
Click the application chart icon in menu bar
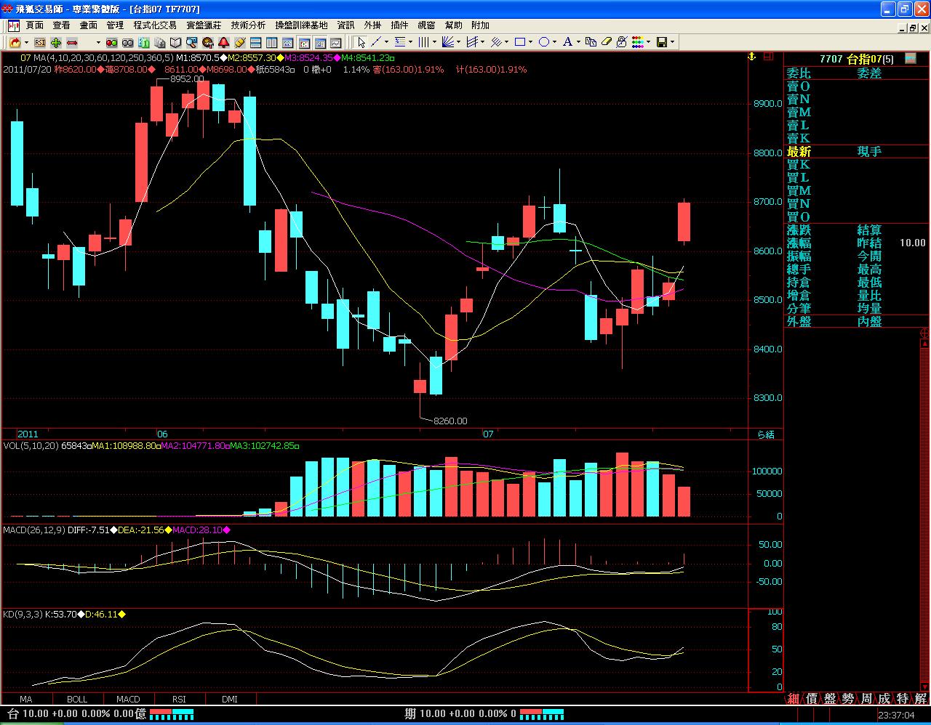(x=14, y=25)
